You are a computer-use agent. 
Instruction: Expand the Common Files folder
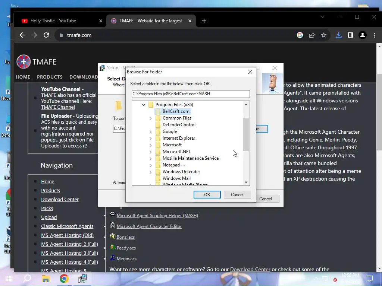tap(151, 118)
